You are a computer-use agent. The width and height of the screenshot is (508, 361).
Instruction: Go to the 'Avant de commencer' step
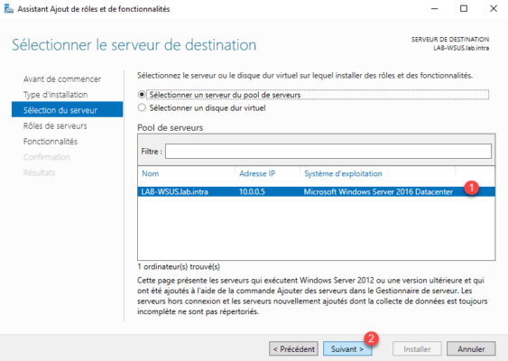pyautogui.click(x=62, y=79)
